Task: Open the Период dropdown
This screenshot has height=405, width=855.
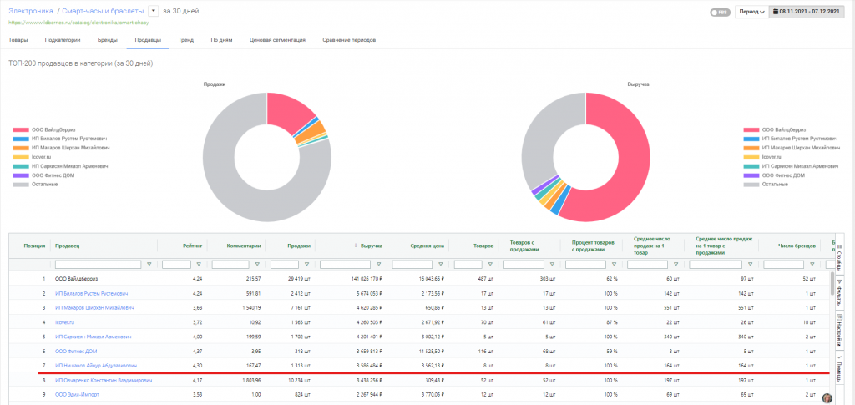Action: 751,13
